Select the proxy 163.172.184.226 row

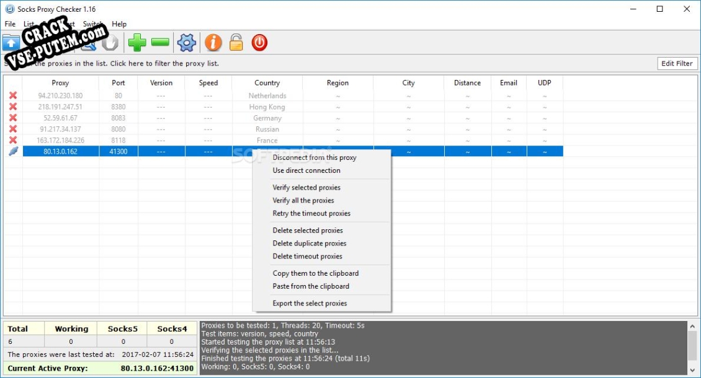(284, 140)
